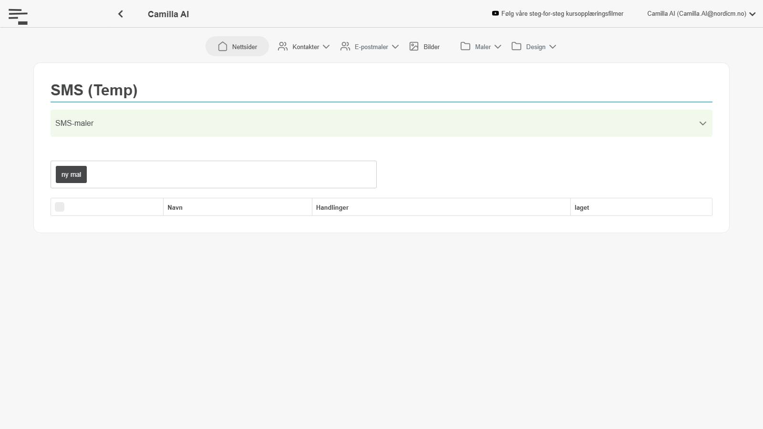
Task: Click the YouTube icon beside the training link
Action: (x=495, y=13)
